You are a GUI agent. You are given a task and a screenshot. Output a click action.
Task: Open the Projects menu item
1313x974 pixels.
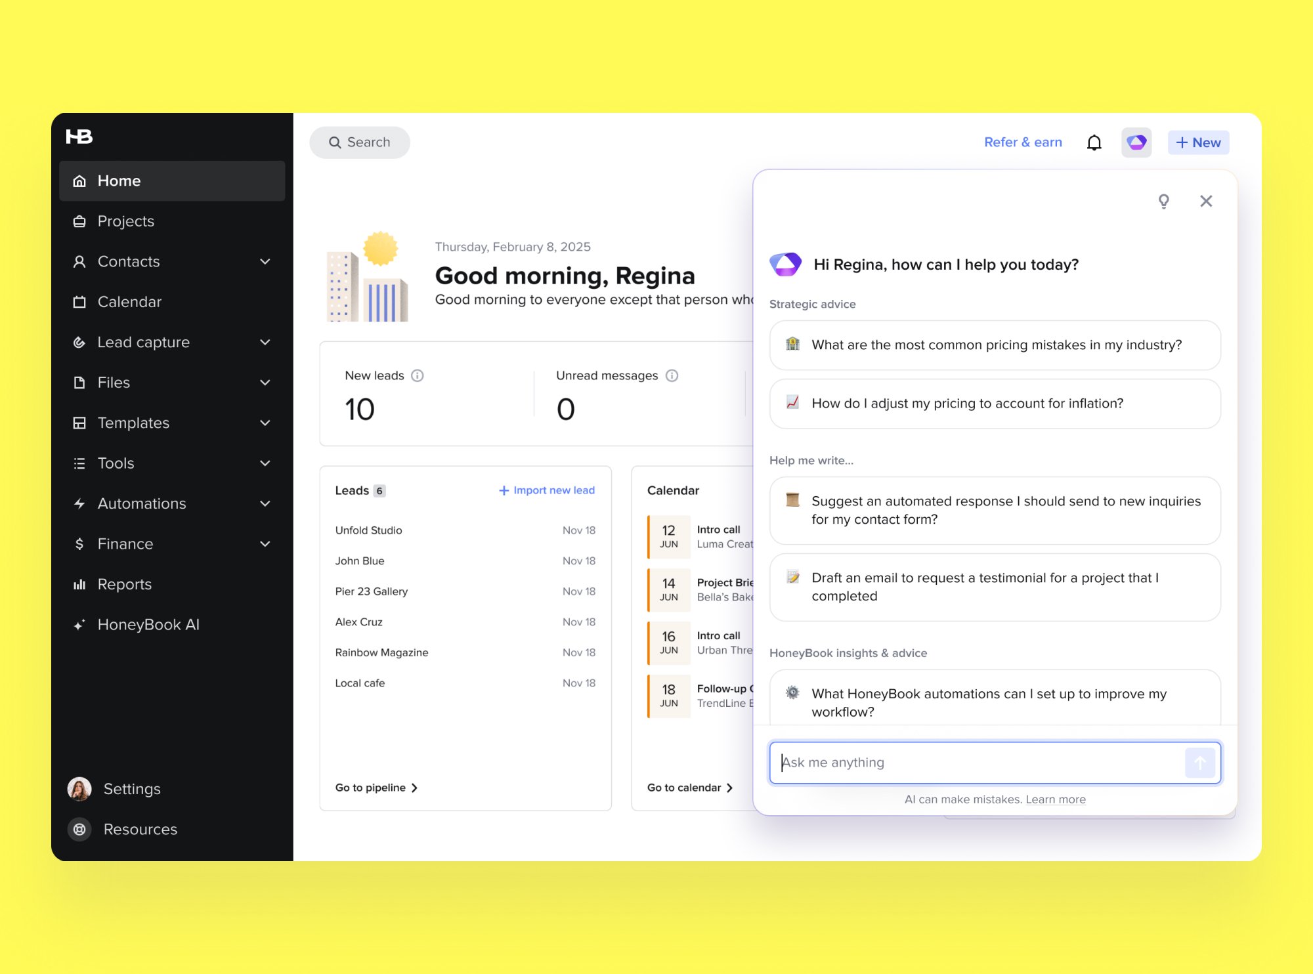click(x=172, y=221)
